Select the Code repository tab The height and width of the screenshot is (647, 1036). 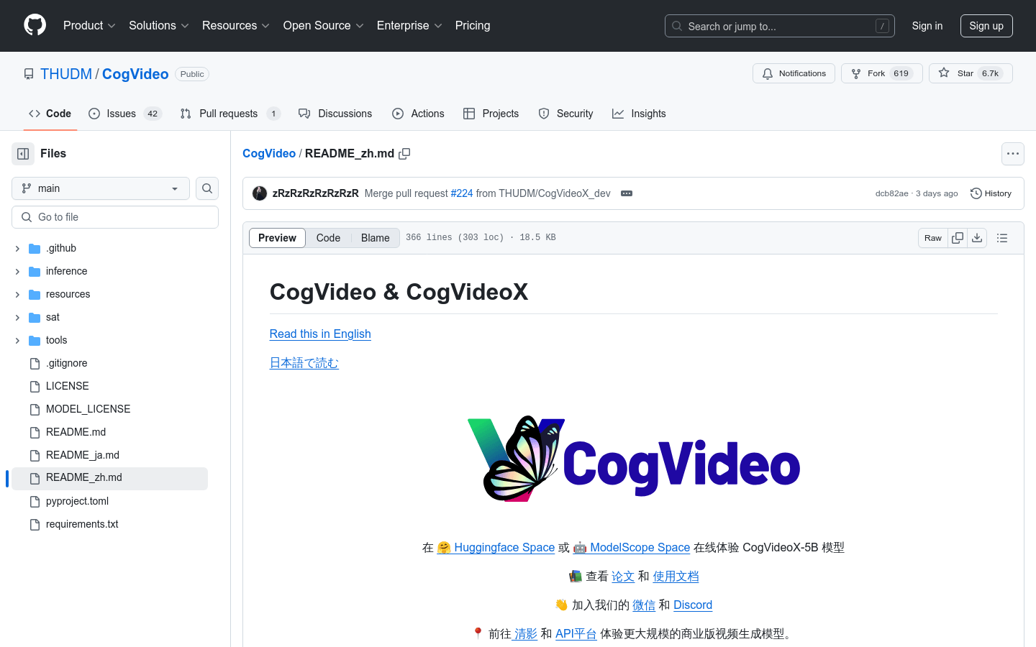(50, 114)
